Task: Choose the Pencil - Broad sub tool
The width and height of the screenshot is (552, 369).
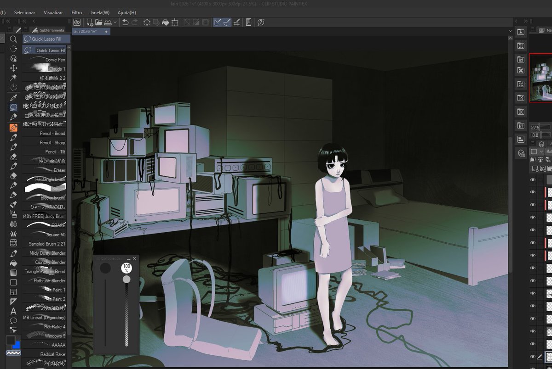Action: click(x=45, y=134)
